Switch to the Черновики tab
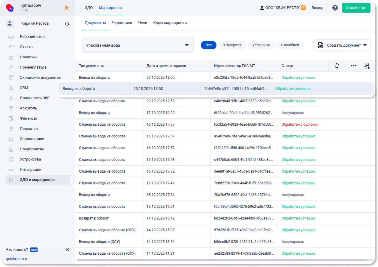 [x=122, y=23]
